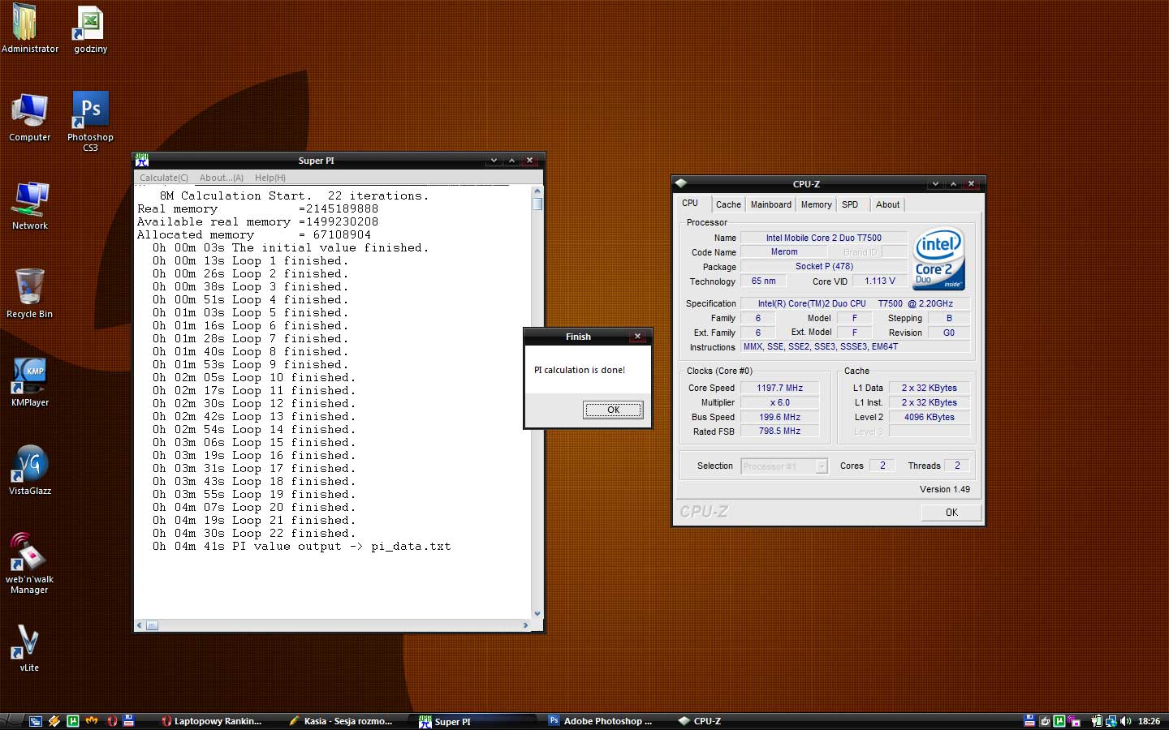Viewport: 1169px width, 730px height.
Task: Open the godziny spreadsheet shortcut
Action: click(90, 29)
